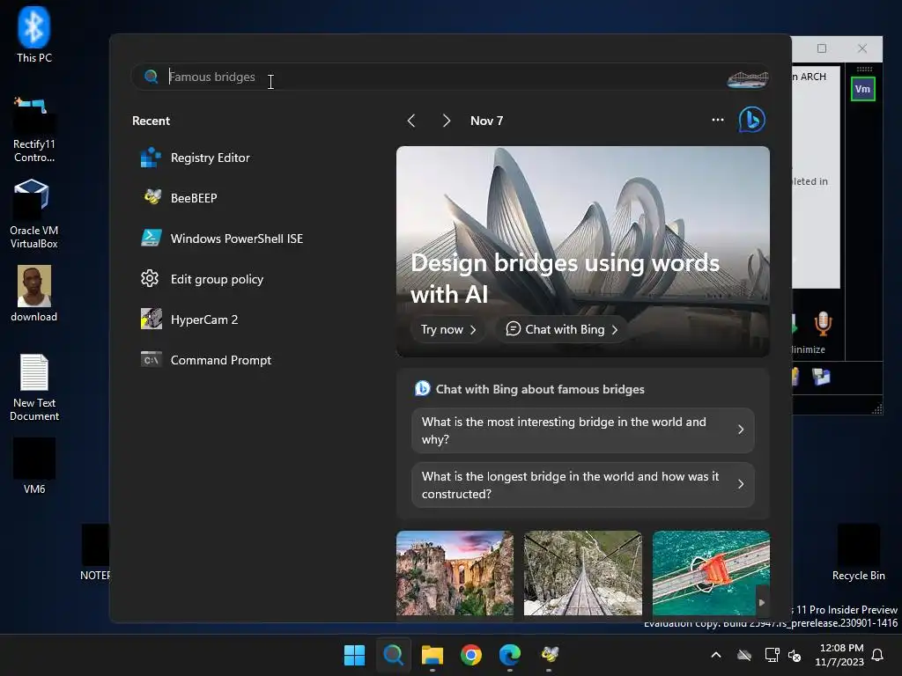The image size is (902, 676).
Task: Open the cliffside stone bridge thumbnail
Action: pos(455,573)
